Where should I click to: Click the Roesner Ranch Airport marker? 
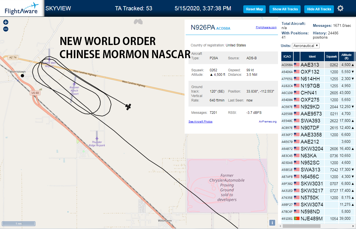click(74, 84)
